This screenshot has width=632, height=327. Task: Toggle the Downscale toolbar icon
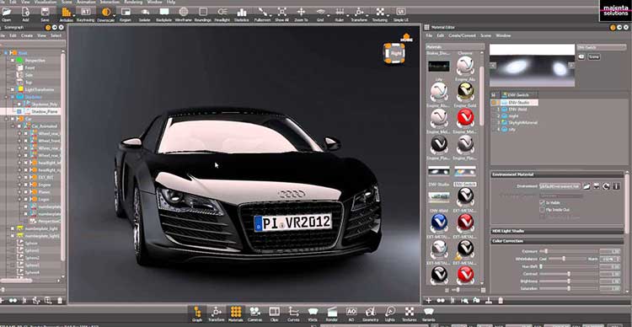(106, 12)
